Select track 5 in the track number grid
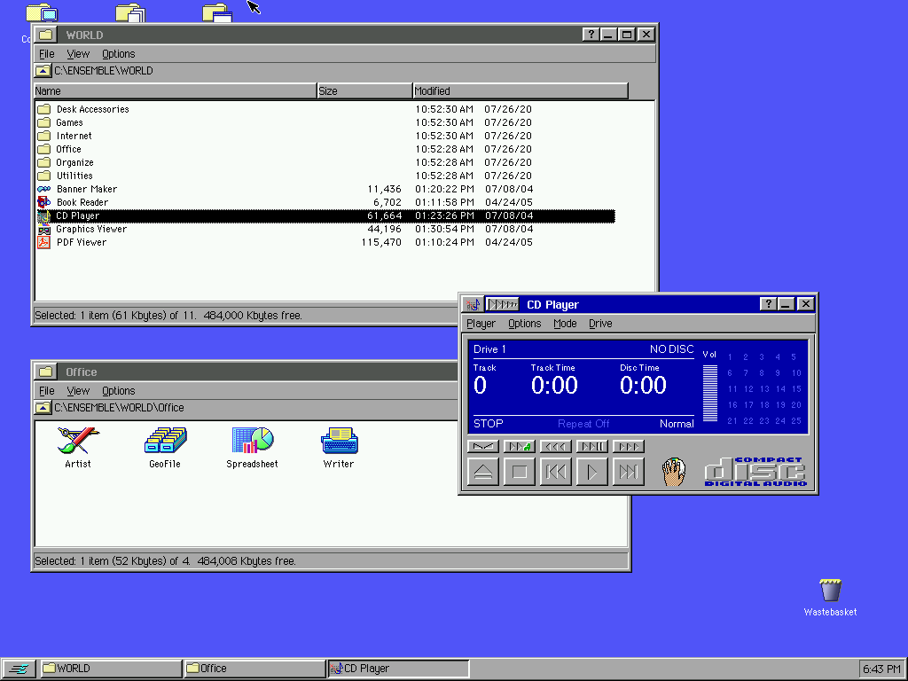 pos(794,356)
